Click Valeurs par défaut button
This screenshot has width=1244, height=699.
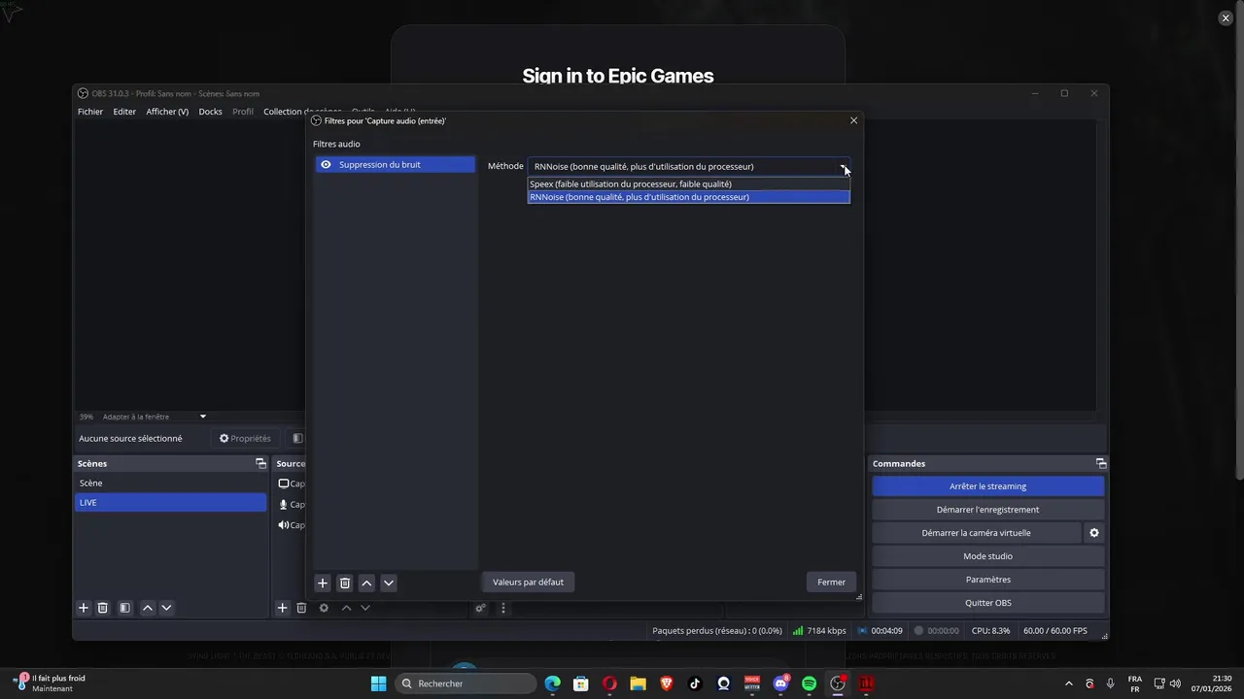click(528, 582)
